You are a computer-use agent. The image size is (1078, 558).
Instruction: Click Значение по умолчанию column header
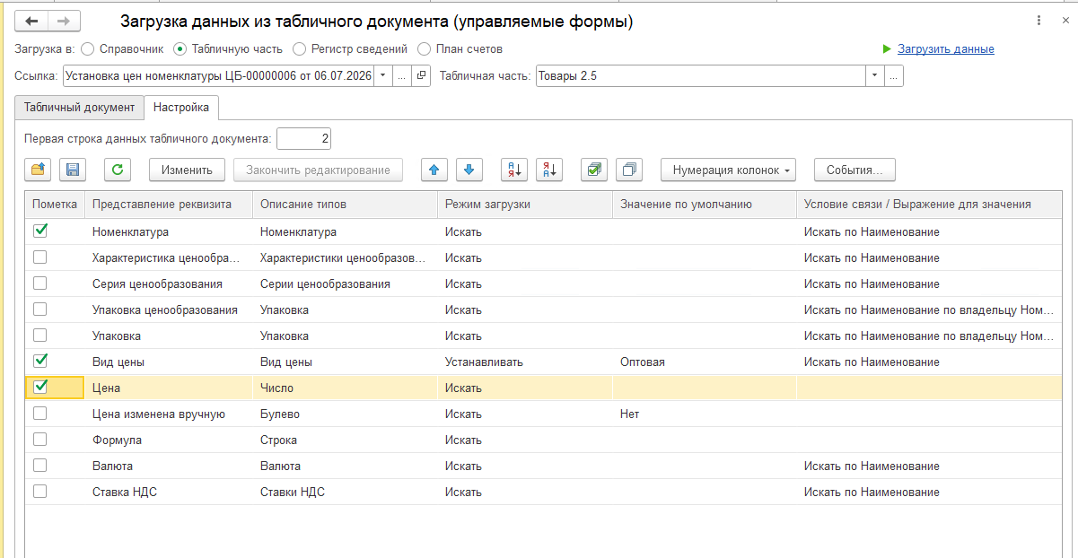coord(705,205)
